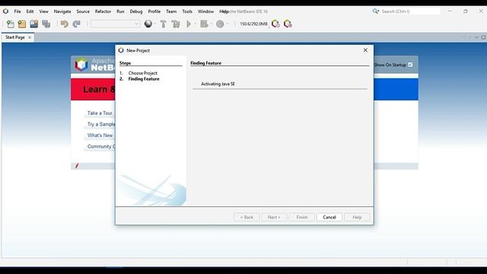Viewport: 487px width, 274px height.
Task: Click the Activating Java SE progress bar
Action: point(280,89)
